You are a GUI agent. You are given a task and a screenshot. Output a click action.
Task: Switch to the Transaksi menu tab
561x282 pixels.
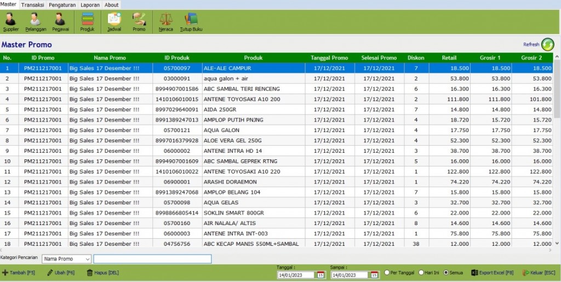pyautogui.click(x=32, y=5)
